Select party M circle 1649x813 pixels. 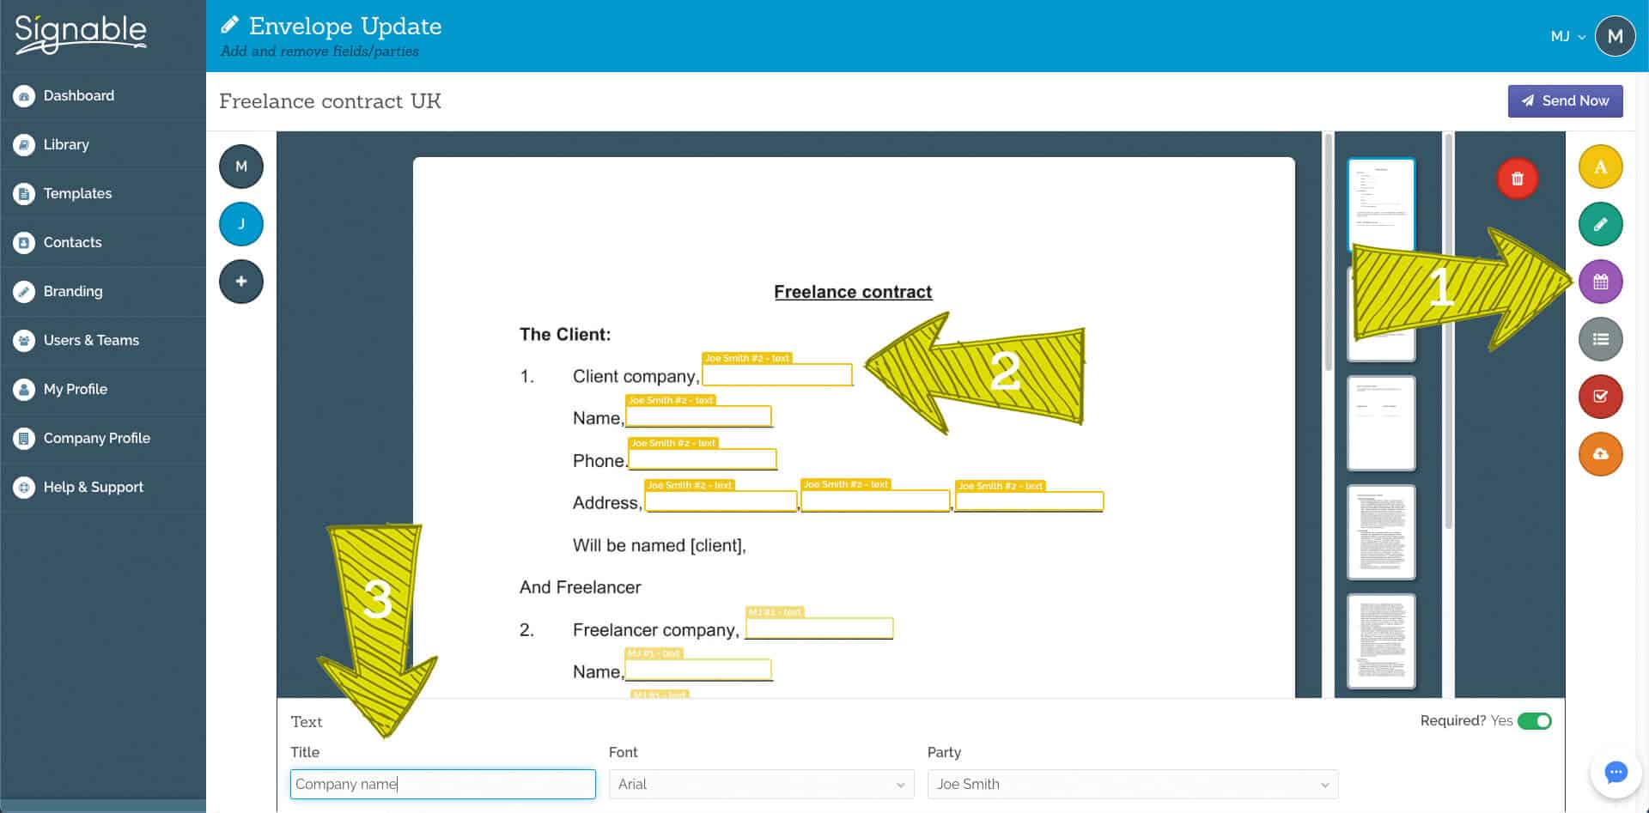pyautogui.click(x=241, y=167)
